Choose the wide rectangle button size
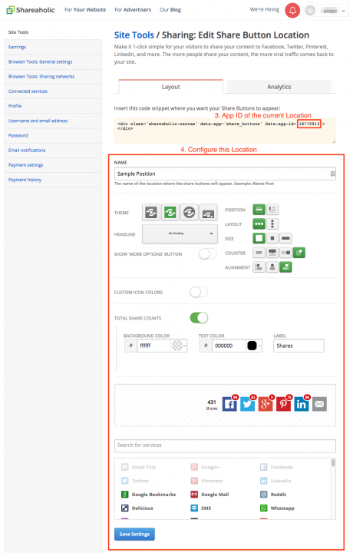The image size is (353, 553). (285, 238)
